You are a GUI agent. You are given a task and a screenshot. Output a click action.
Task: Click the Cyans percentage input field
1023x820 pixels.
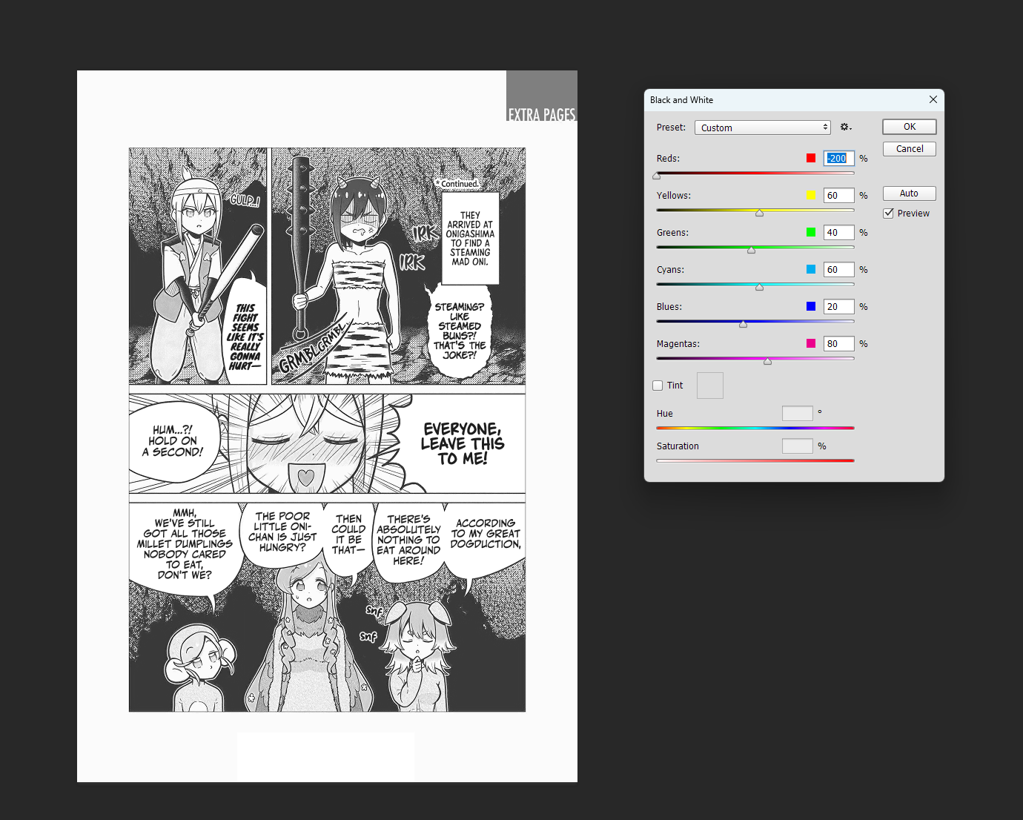[839, 270]
